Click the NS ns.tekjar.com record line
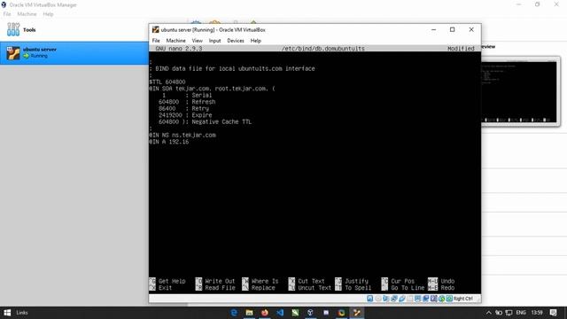The width and height of the screenshot is (567, 319). click(183, 135)
